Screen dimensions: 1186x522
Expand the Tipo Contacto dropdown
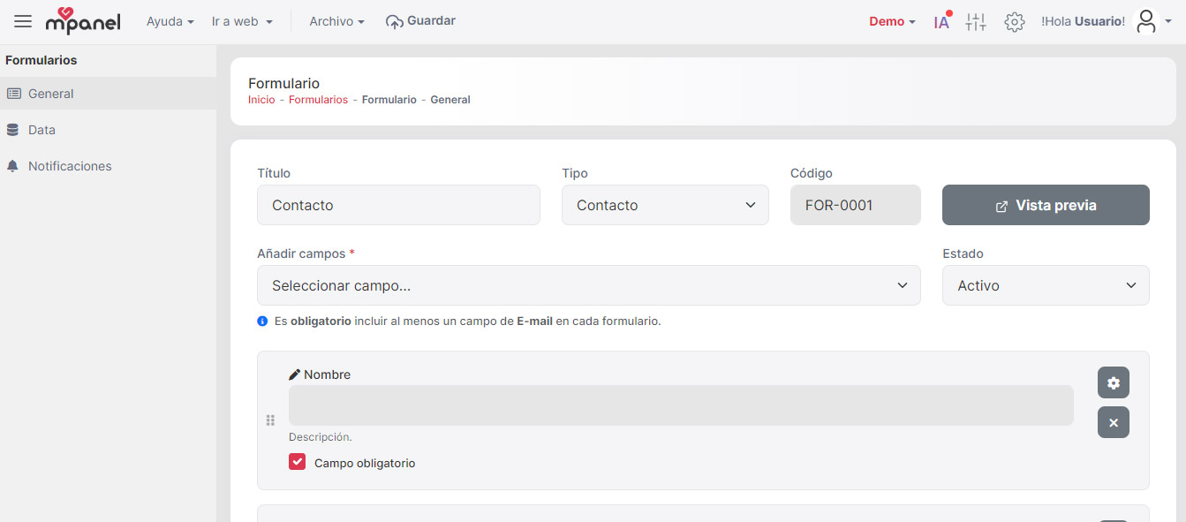coord(665,205)
